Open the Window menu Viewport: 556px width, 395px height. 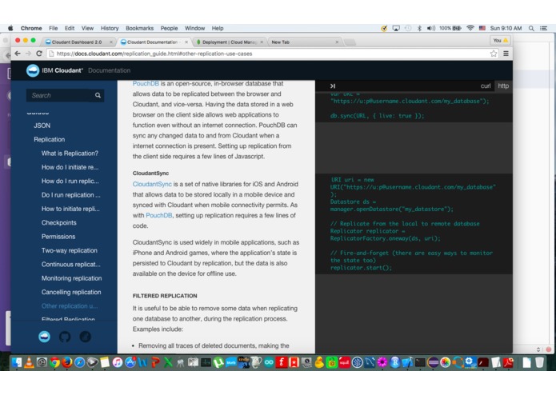(194, 28)
